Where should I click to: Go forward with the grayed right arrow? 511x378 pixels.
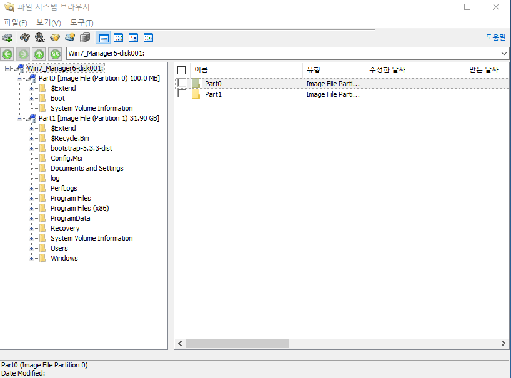click(x=23, y=54)
